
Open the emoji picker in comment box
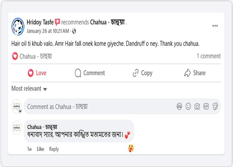tap(188, 106)
